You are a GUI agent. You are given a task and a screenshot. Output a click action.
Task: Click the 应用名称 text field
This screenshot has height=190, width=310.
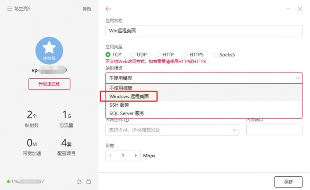pyautogui.click(x=204, y=31)
